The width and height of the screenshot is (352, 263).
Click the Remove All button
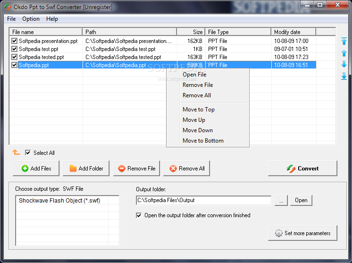click(x=186, y=168)
